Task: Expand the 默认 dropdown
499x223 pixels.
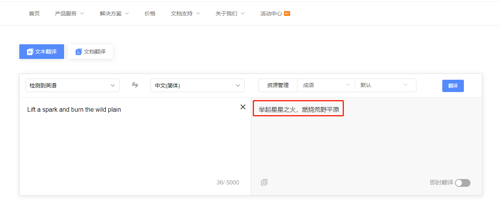Action: (x=384, y=85)
